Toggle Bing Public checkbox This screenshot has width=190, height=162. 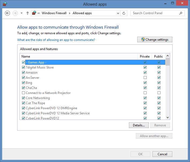[159, 82]
